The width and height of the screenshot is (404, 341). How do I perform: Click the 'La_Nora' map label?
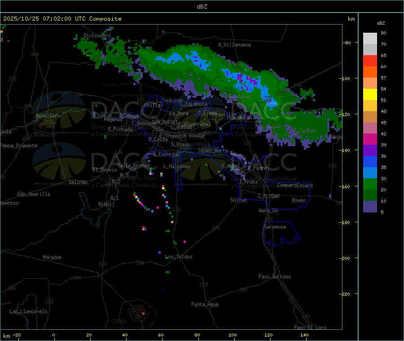coord(179,113)
